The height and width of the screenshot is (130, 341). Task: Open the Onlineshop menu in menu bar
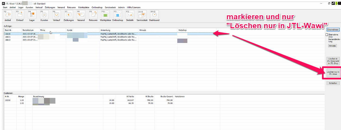coord(96,7)
